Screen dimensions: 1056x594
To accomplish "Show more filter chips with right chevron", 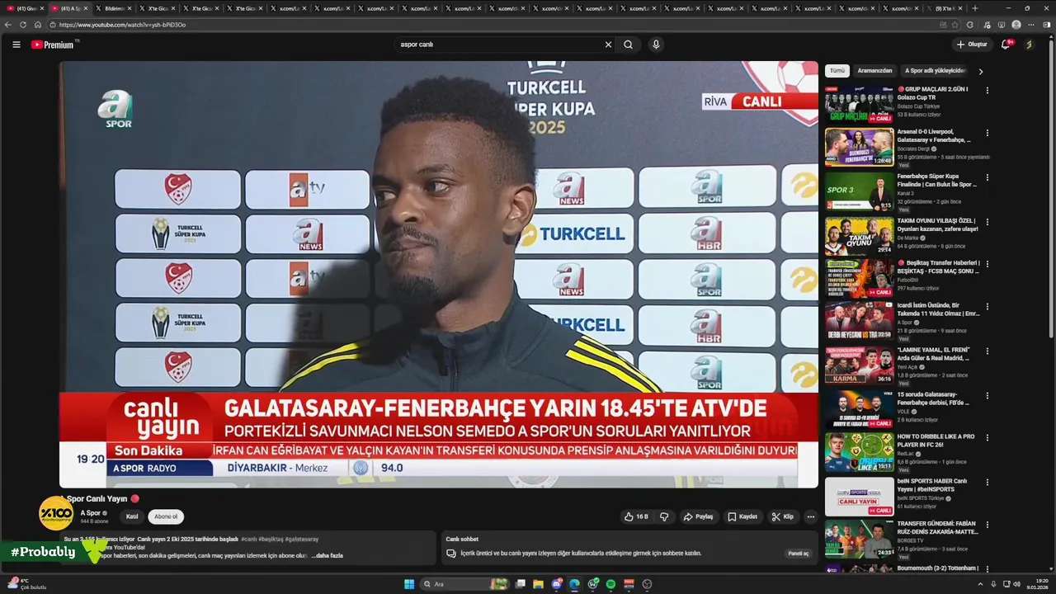I will pos(980,71).
